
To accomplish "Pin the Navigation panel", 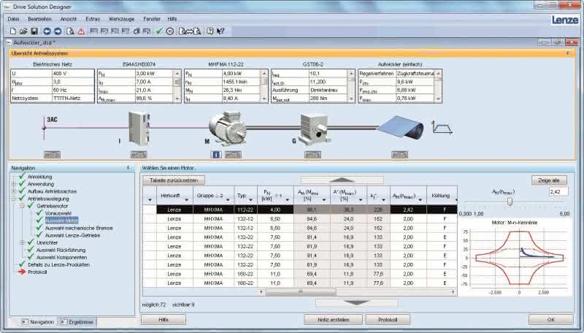I will point(128,168).
